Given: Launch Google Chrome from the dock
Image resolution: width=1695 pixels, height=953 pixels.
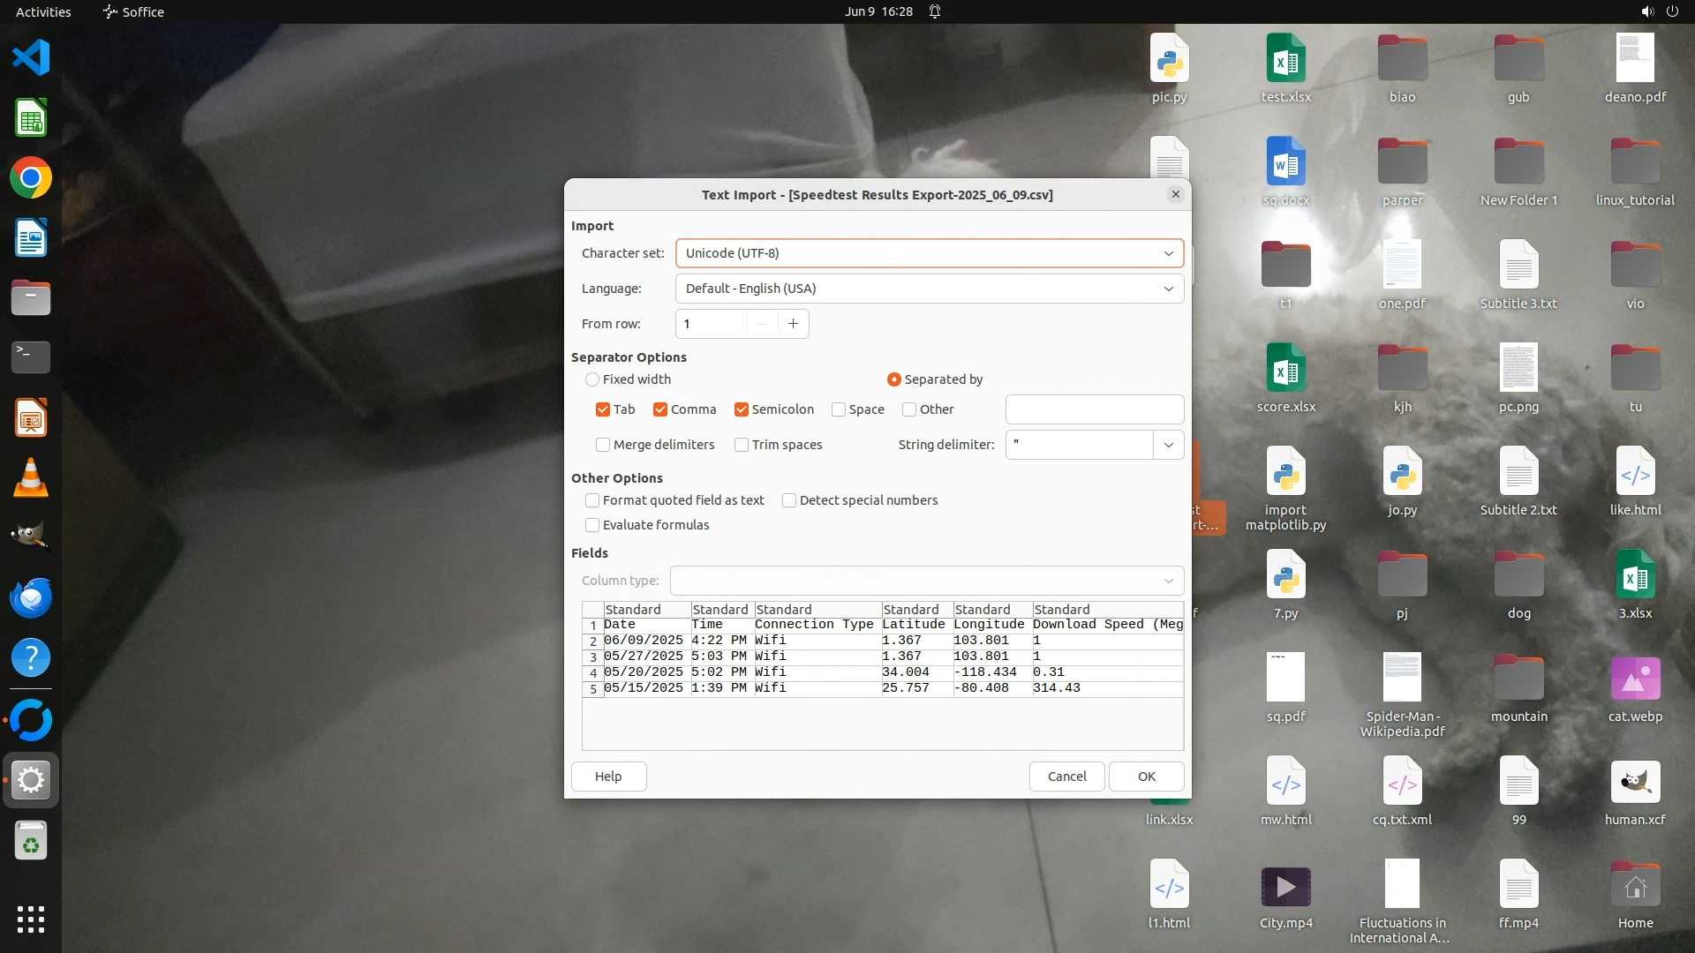Looking at the screenshot, I should [x=31, y=178].
